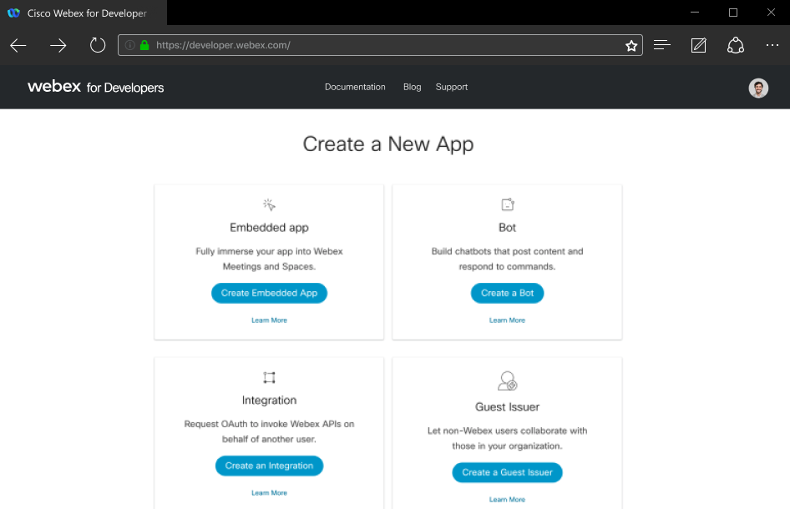
Task: Go forward with the browser forward arrow
Action: point(58,45)
